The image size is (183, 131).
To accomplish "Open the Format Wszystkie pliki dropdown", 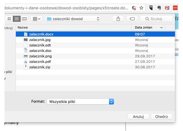I will coord(80,102).
